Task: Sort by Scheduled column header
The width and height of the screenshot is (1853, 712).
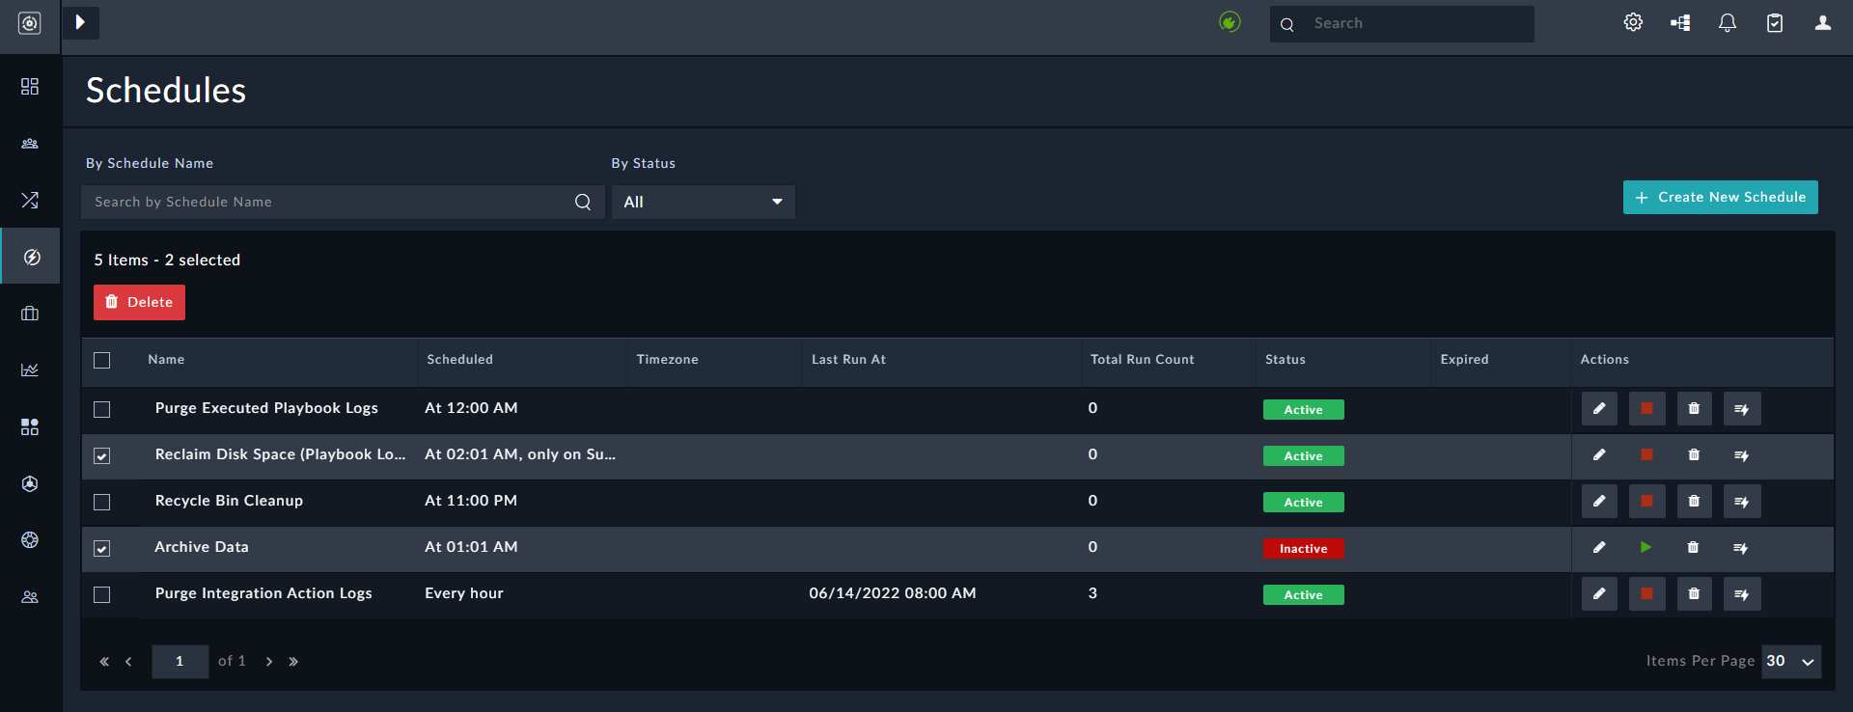Action: (460, 360)
